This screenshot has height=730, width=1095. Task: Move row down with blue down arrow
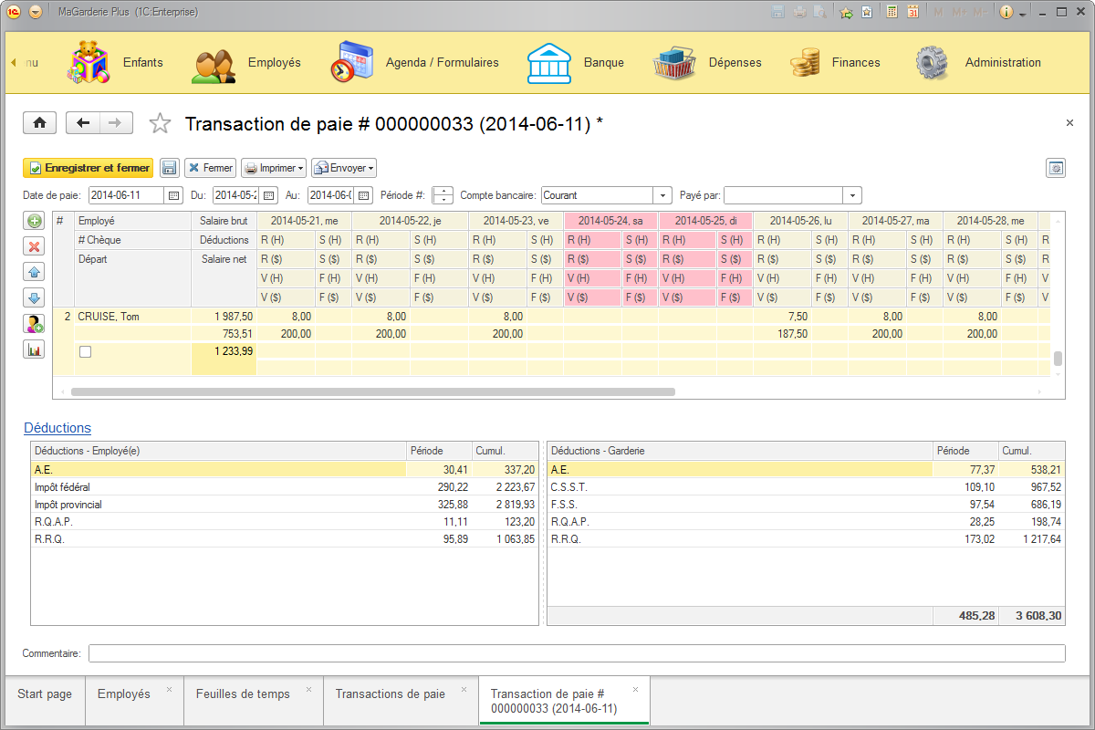coord(33,297)
